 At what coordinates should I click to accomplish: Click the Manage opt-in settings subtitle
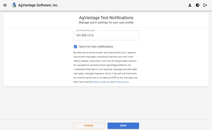pos(106,23)
